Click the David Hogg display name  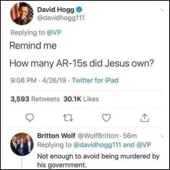pyautogui.click(x=56, y=10)
